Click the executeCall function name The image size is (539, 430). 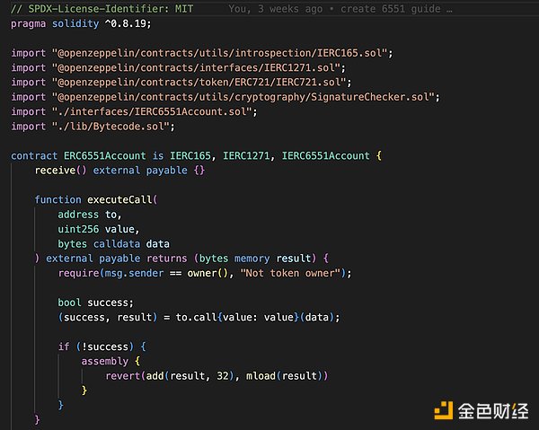click(x=119, y=199)
